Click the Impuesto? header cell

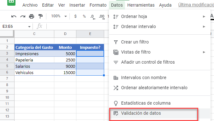pyautogui.click(x=90, y=47)
